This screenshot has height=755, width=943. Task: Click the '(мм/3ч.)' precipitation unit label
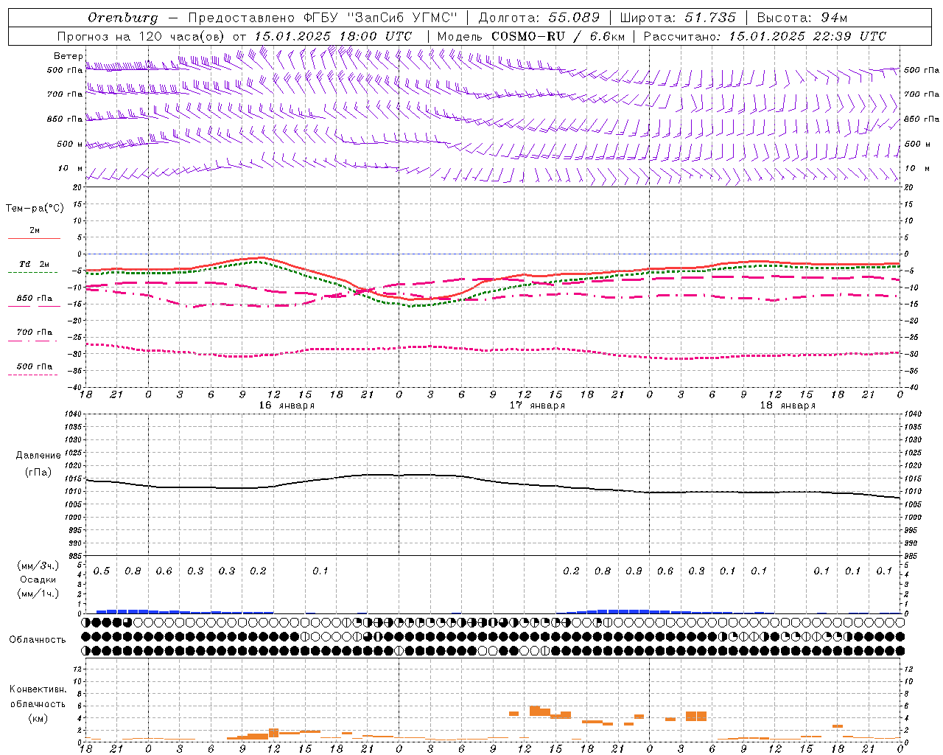point(38,566)
